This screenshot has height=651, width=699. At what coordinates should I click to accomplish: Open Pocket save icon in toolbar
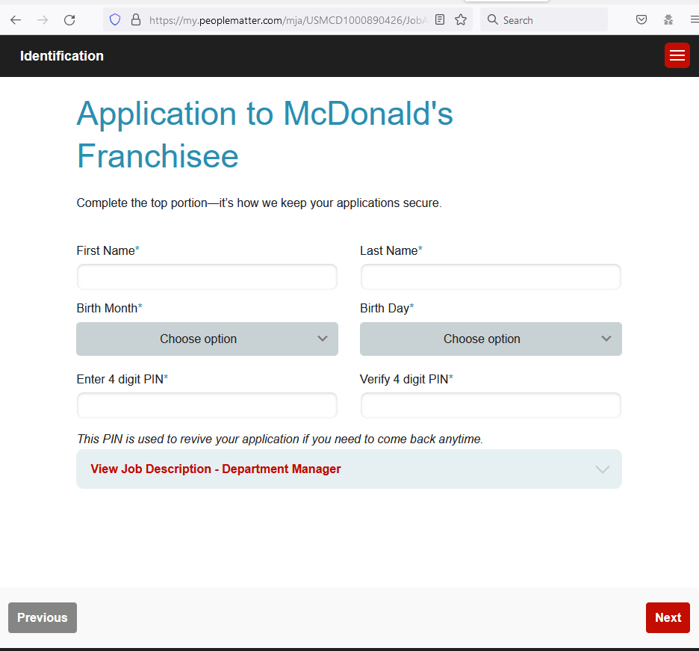[x=641, y=19]
